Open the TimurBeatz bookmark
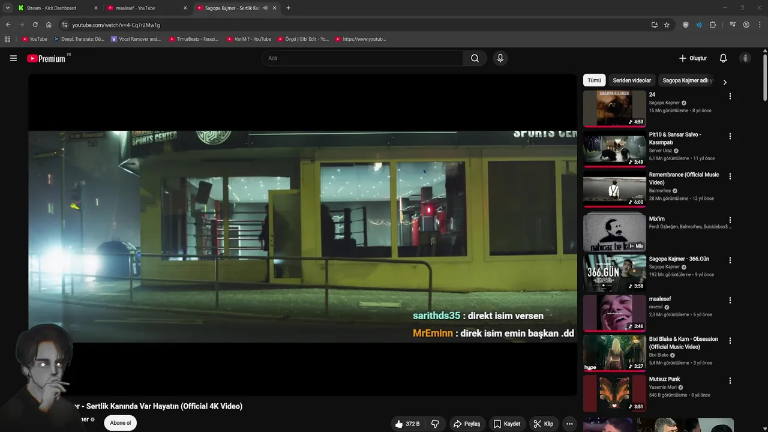Image resolution: width=768 pixels, height=432 pixels. click(x=193, y=39)
